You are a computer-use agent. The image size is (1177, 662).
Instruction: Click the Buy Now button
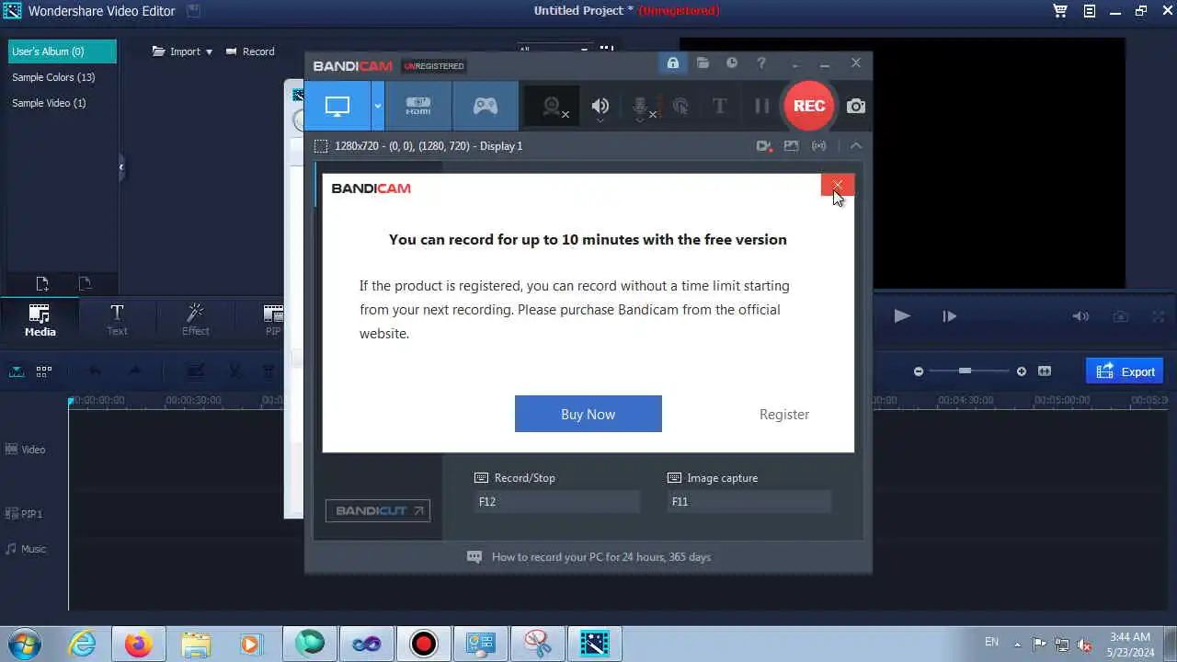coord(588,414)
